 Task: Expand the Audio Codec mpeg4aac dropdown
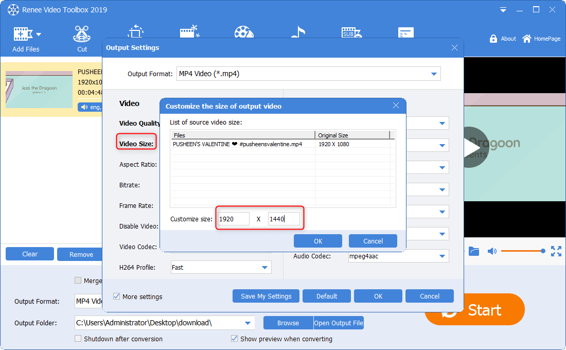(442, 256)
